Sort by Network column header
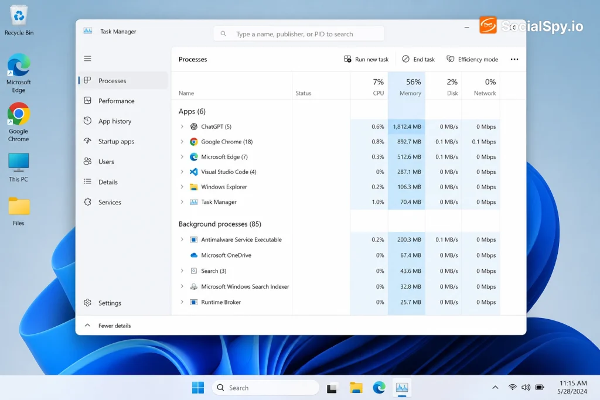 coord(480,87)
